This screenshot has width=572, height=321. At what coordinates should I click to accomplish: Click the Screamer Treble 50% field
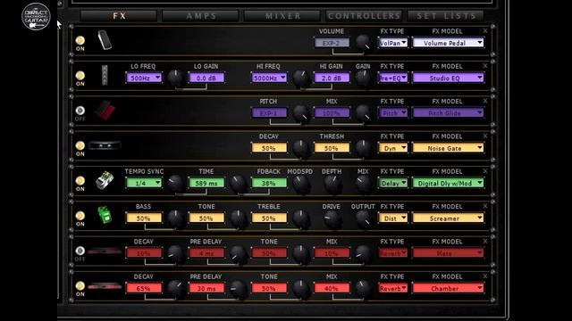tap(269, 218)
